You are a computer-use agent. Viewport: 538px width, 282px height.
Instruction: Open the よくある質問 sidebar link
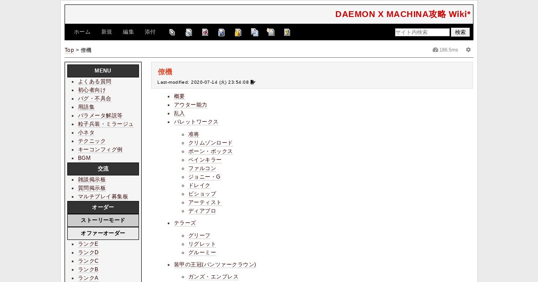click(x=95, y=82)
